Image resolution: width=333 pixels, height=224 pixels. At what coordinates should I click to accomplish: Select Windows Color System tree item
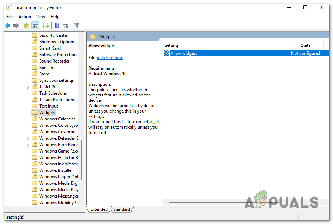point(59,125)
